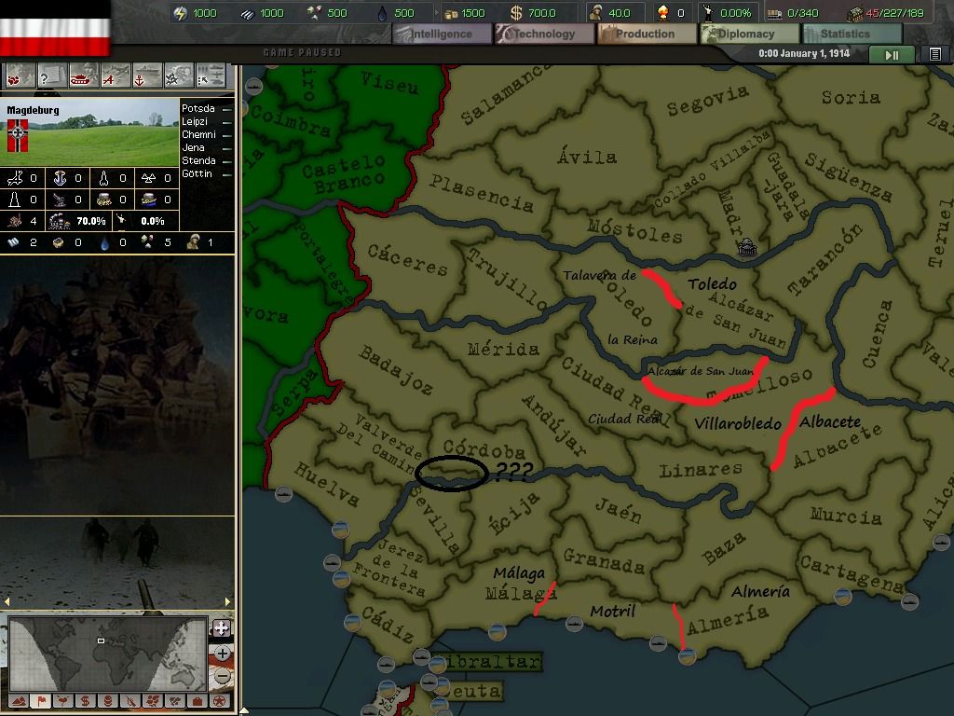This screenshot has height=716, width=954.
Task: Open the Production tab
Action: coord(647,34)
